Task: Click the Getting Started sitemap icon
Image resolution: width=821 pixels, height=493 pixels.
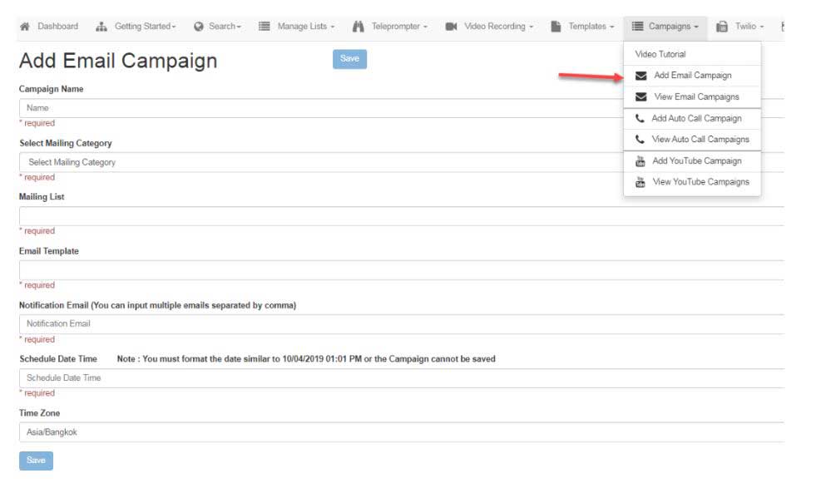Action: pyautogui.click(x=102, y=27)
